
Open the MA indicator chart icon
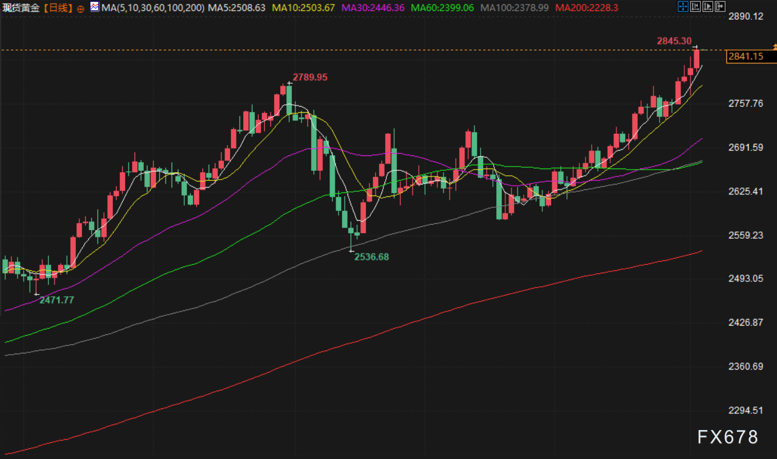point(94,7)
